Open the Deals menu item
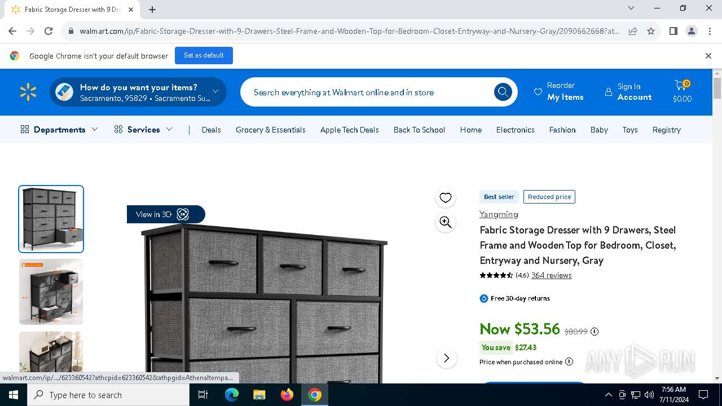The width and height of the screenshot is (722, 406). [212, 130]
